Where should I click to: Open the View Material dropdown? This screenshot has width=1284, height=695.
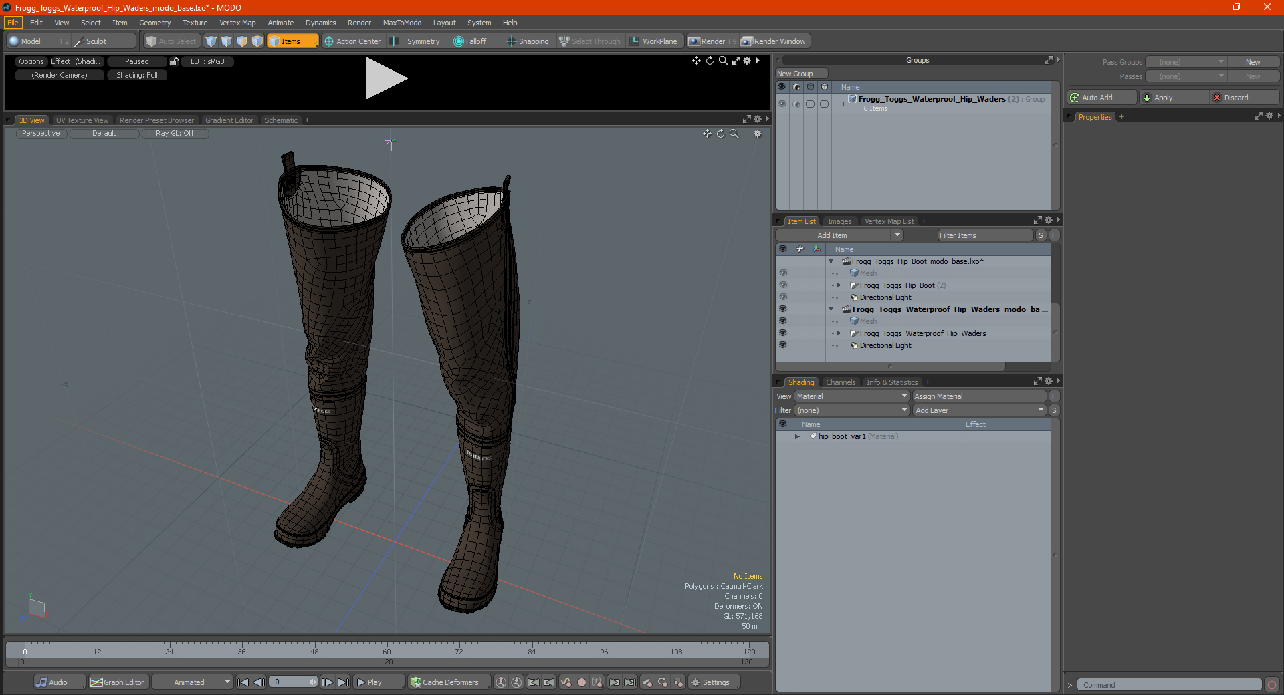852,396
